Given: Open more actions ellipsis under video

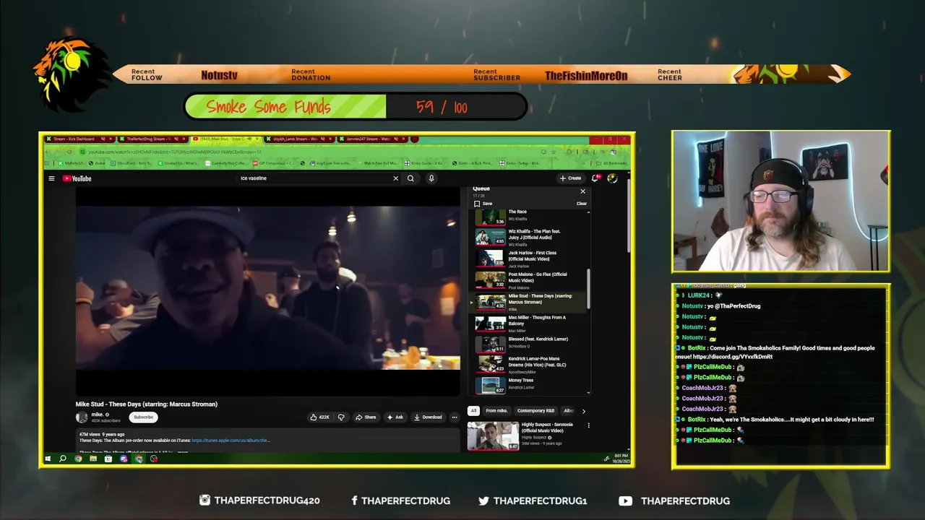Looking at the screenshot, I should tap(454, 417).
